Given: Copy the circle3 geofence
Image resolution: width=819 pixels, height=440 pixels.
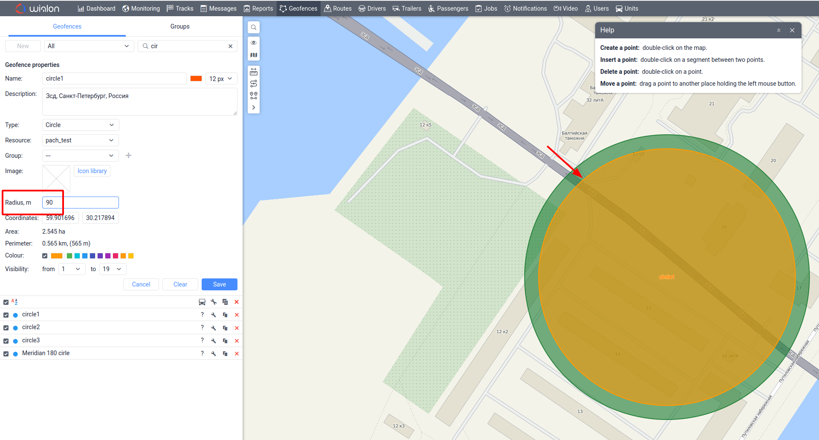Looking at the screenshot, I should (225, 341).
